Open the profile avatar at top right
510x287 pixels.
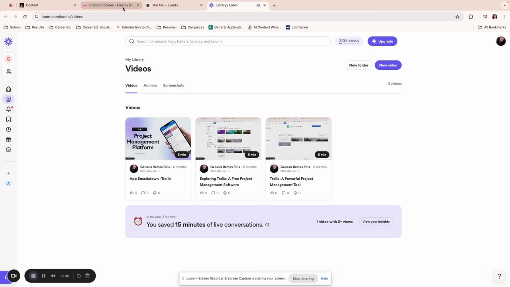501,41
